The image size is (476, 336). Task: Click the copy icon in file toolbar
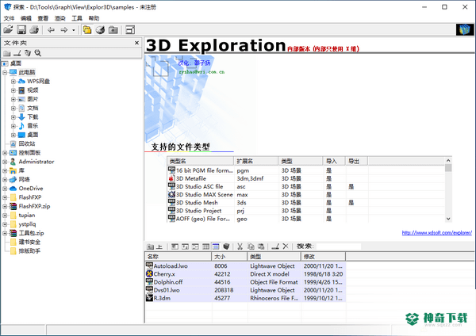pyautogui.click(x=251, y=246)
